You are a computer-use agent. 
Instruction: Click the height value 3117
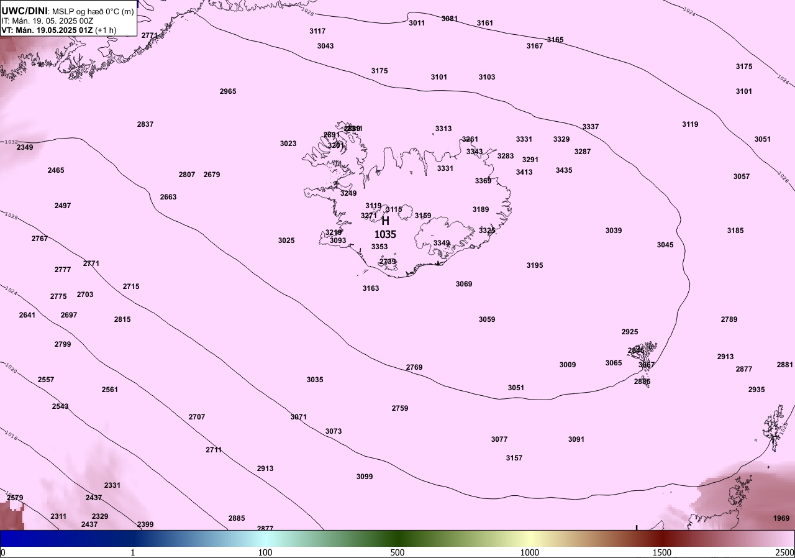tap(317, 31)
